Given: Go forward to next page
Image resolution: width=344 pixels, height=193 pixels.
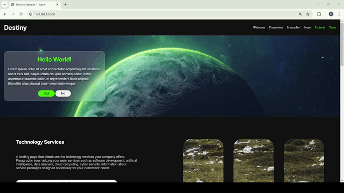Looking at the screenshot, I should point(13,14).
